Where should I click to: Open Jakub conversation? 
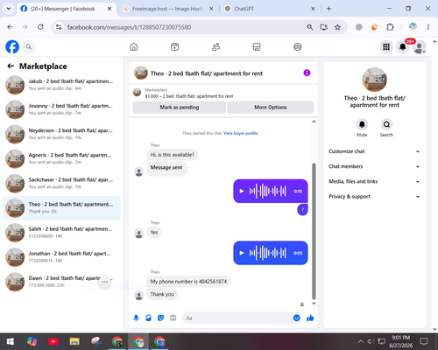point(61,85)
